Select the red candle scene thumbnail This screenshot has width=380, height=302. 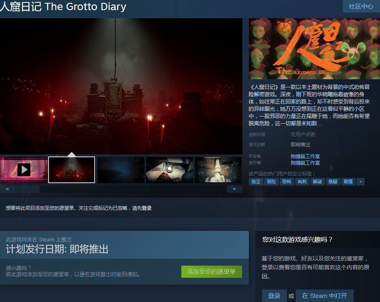(x=72, y=170)
